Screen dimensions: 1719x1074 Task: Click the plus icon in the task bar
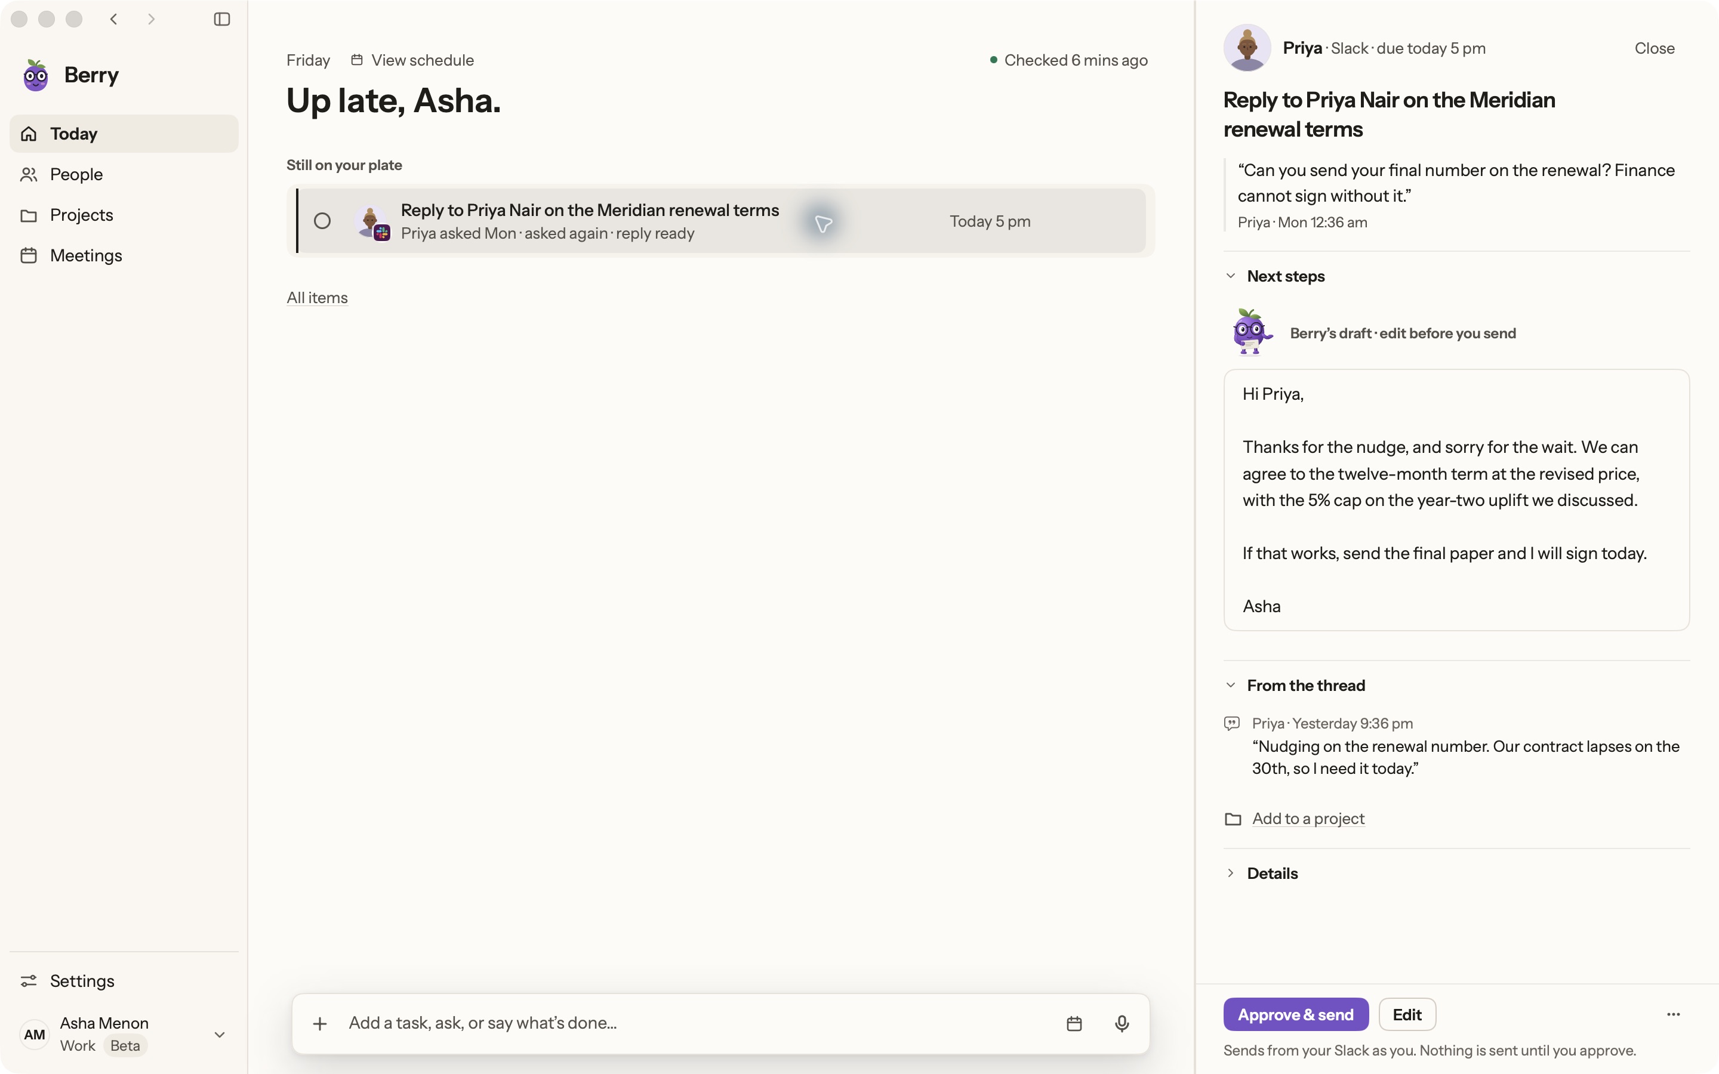[320, 1023]
